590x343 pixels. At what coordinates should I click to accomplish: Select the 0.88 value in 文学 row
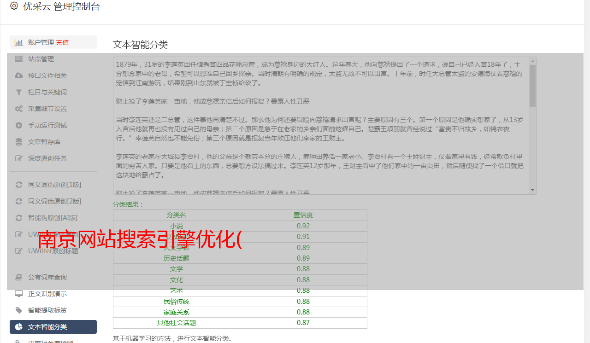tap(303, 269)
